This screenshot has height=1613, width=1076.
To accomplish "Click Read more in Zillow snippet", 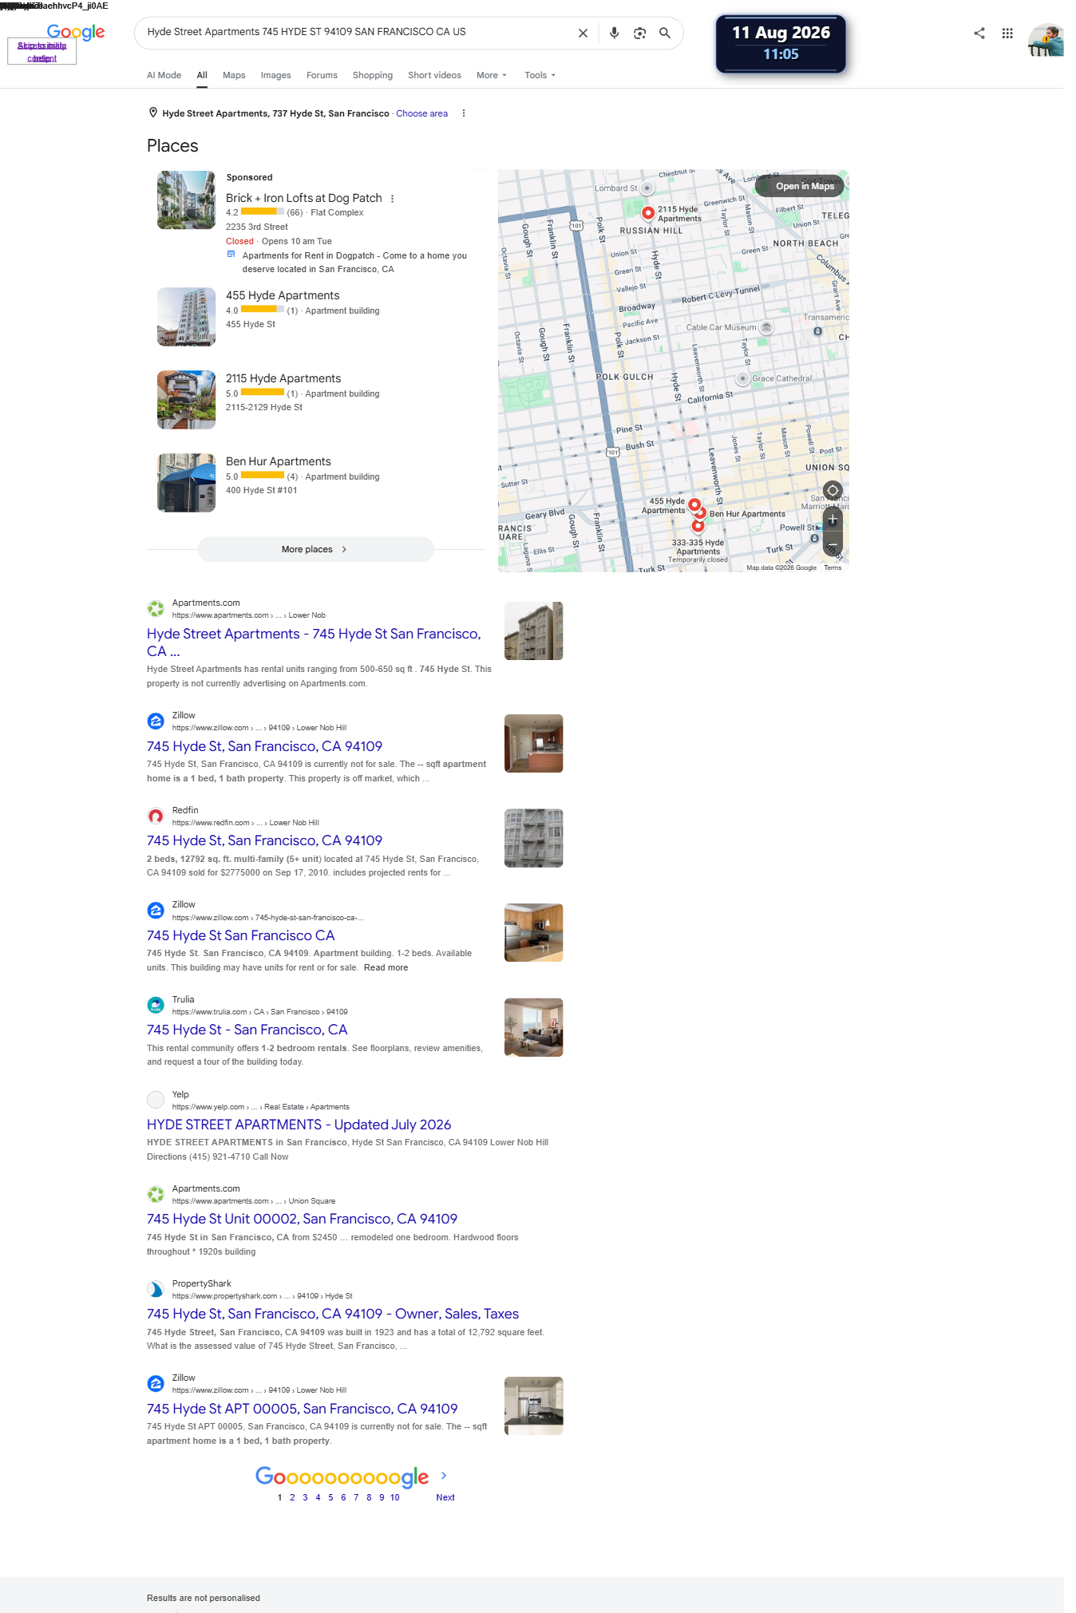I will click(386, 967).
